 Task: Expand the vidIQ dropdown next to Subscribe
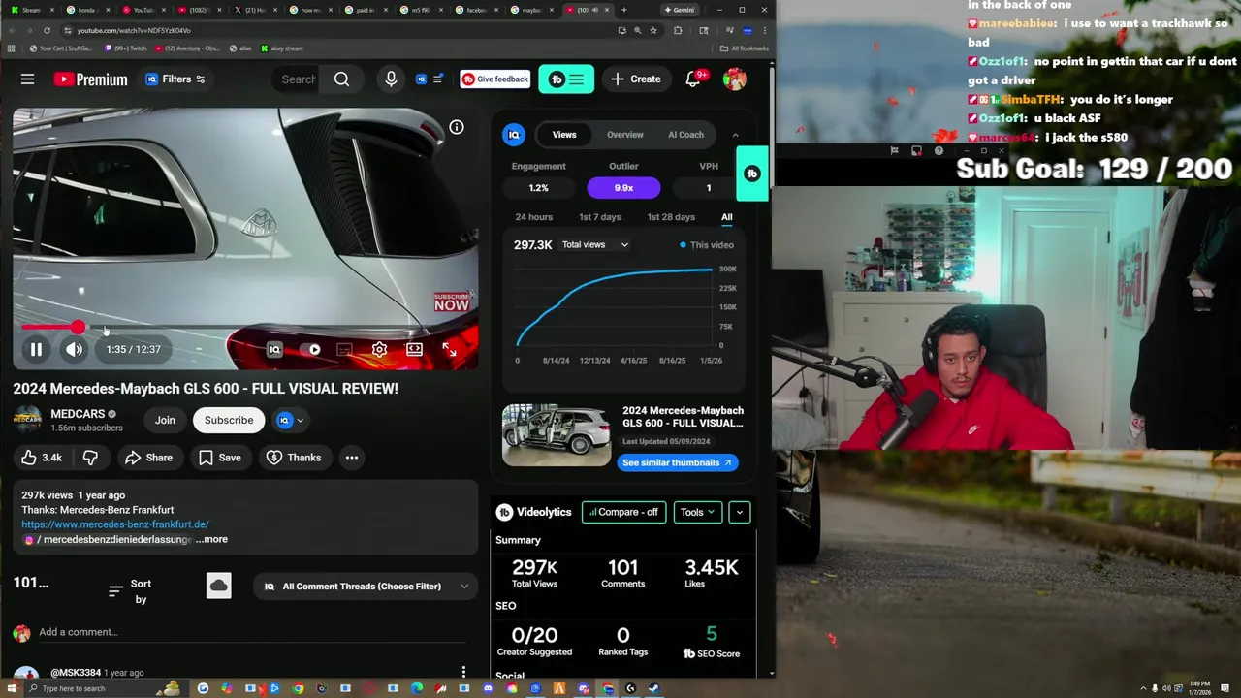click(291, 420)
